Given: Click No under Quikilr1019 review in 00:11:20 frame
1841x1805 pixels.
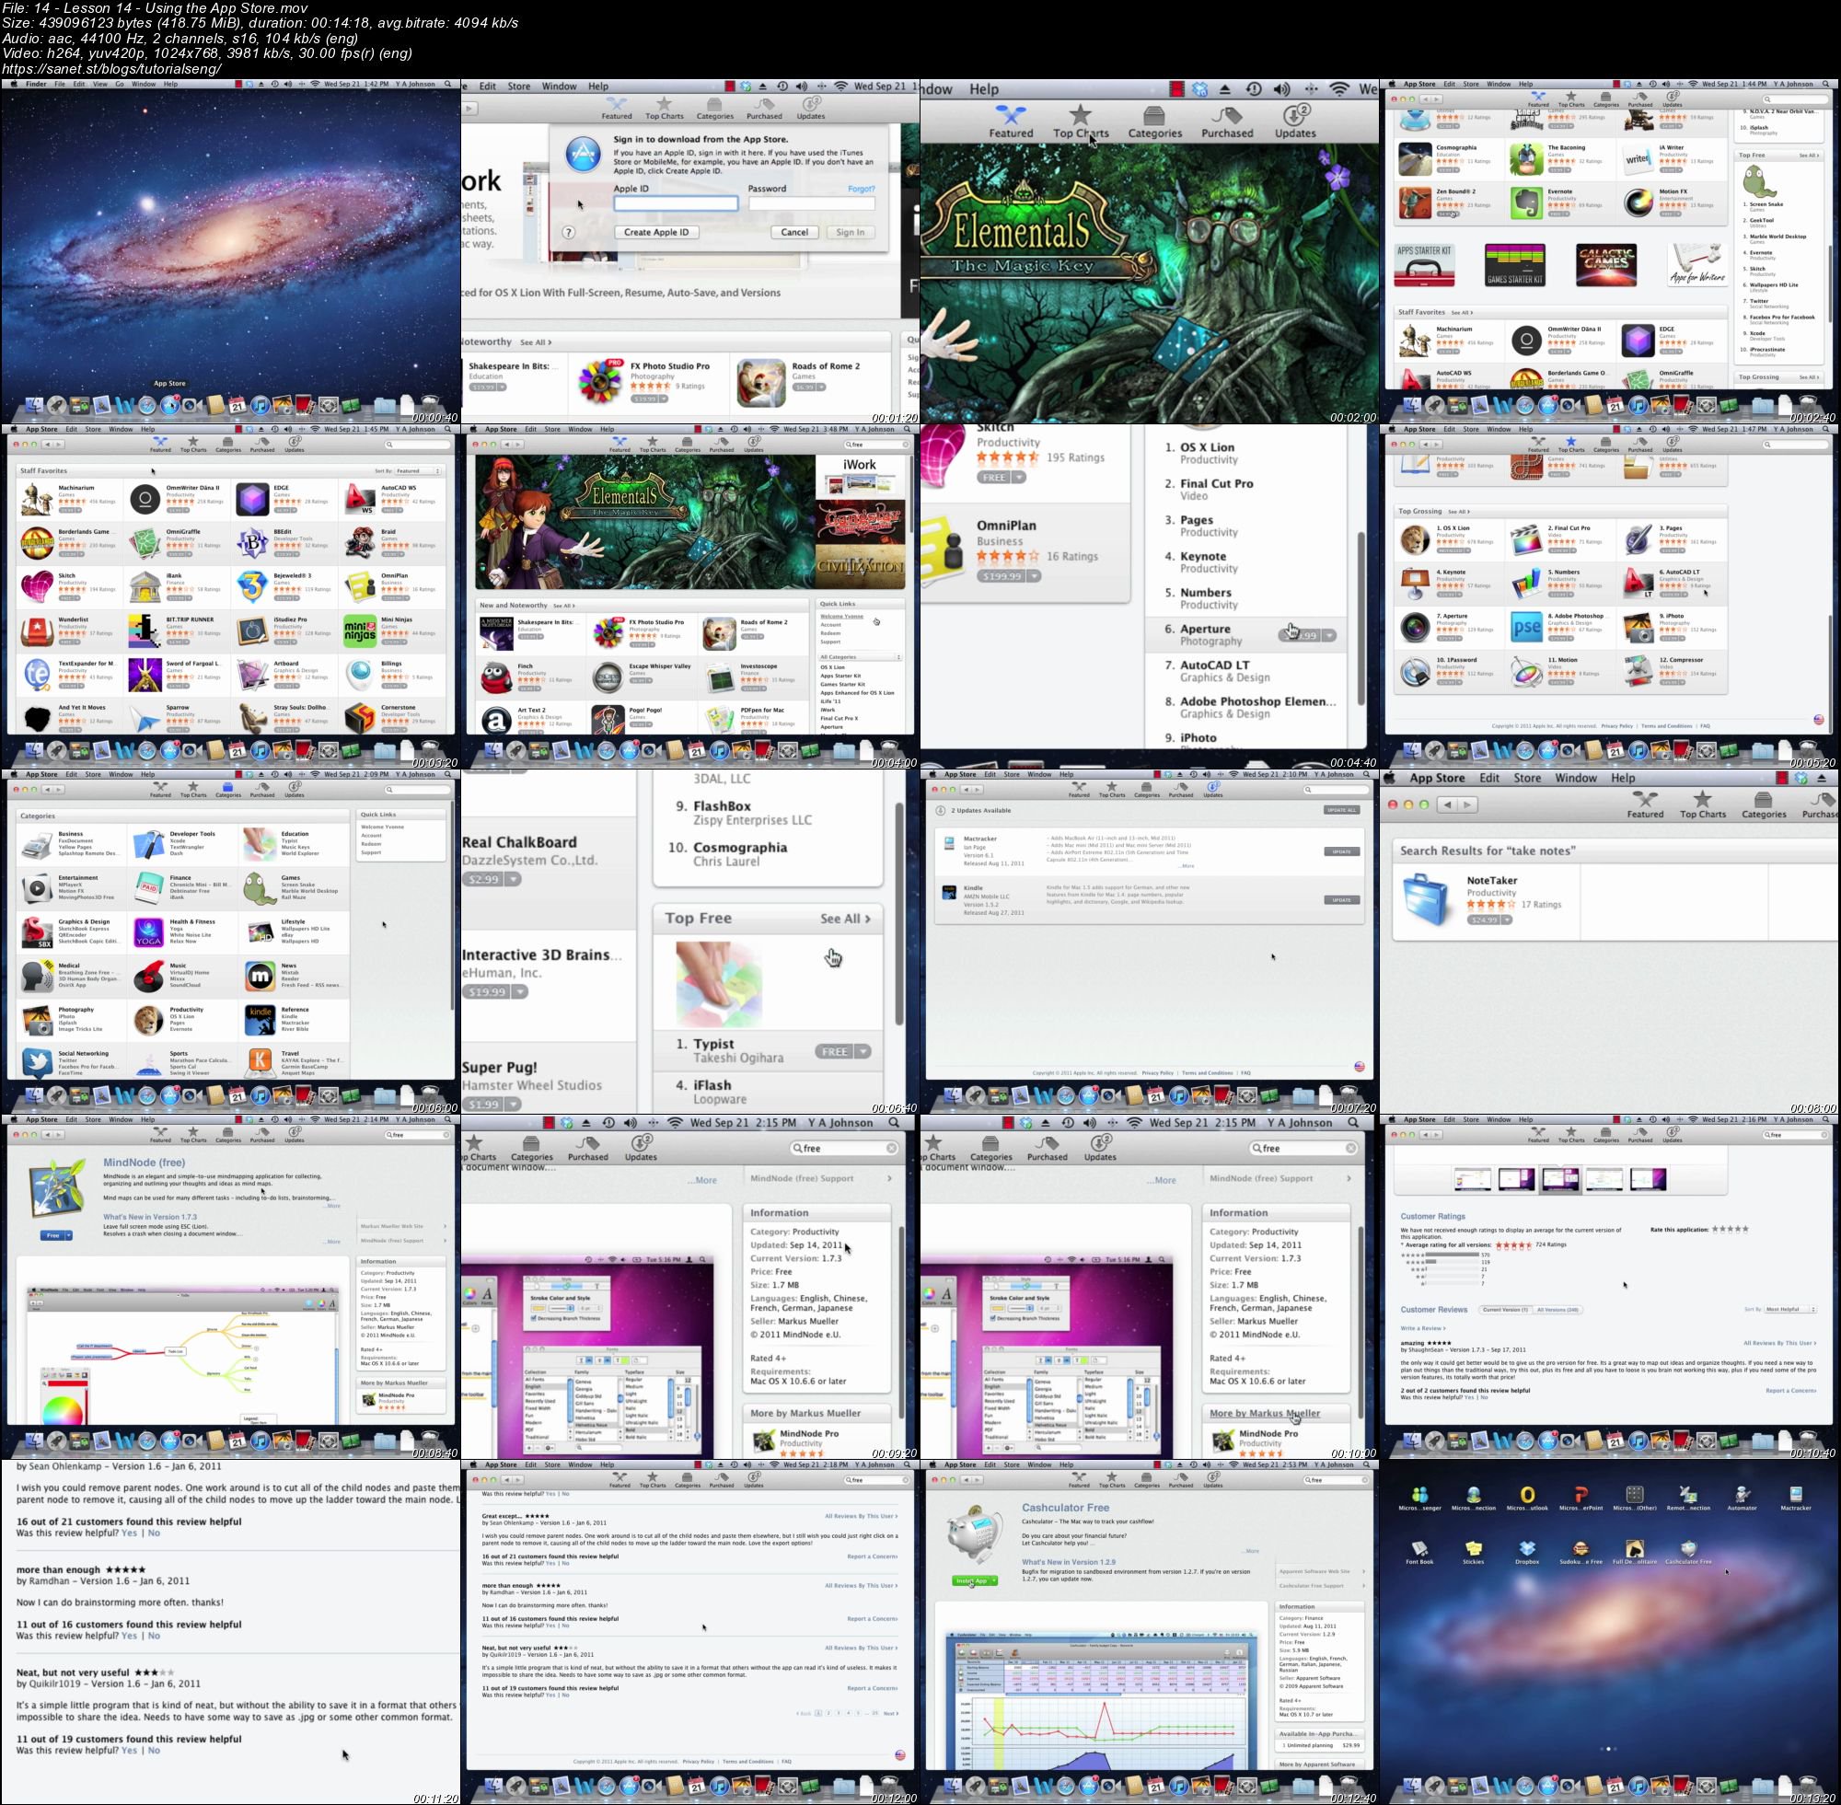Looking at the screenshot, I should pos(154,1750).
